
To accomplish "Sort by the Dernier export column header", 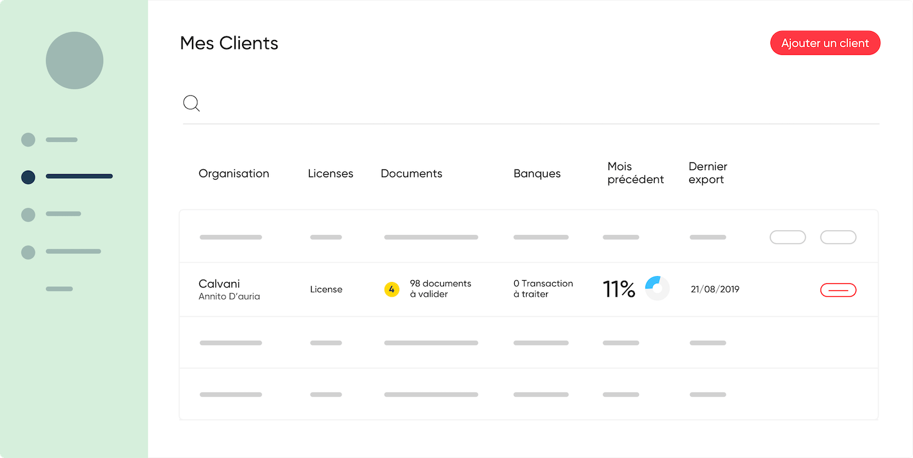I will 708,173.
